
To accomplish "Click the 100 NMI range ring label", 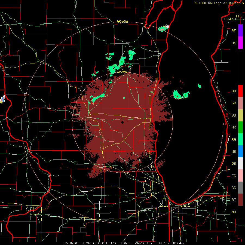I will [122, 22].
